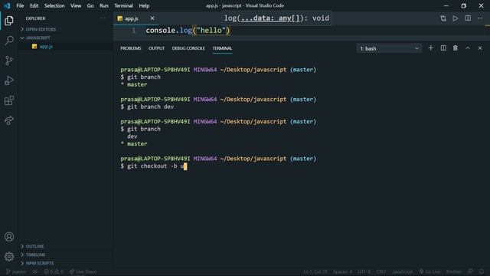The width and height of the screenshot is (490, 276).
Task: Open errors and warnings count in status bar
Action: (x=54, y=271)
